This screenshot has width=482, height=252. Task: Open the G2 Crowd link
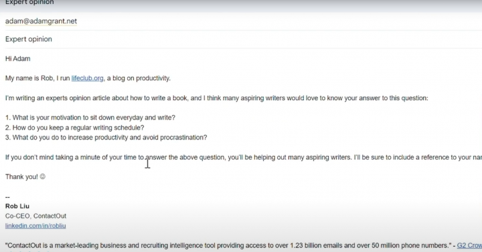(469, 245)
